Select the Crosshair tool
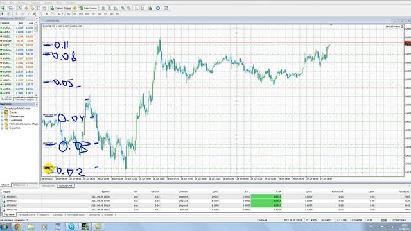 (x=8, y=14)
